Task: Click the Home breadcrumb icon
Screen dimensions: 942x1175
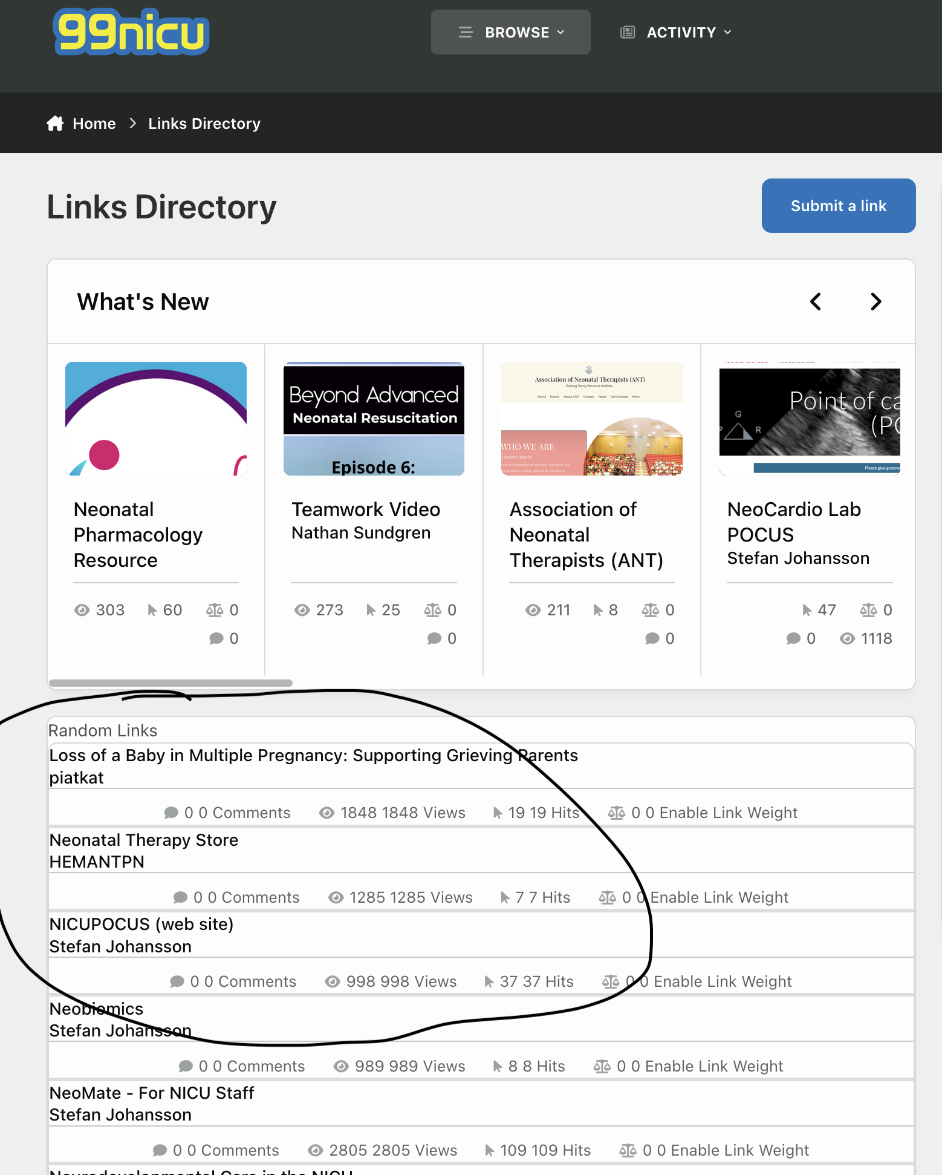Action: click(x=55, y=123)
